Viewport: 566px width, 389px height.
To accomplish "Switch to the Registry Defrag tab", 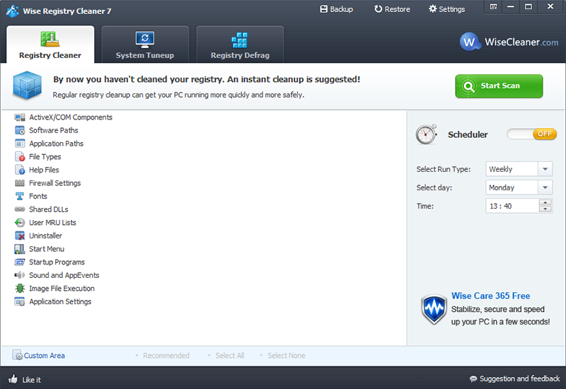I will tap(240, 45).
